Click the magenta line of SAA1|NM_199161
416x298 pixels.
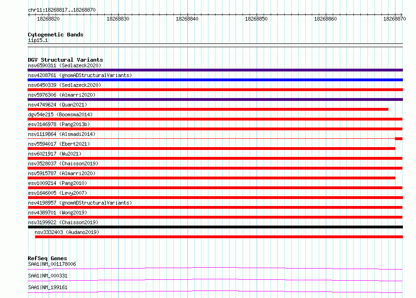[215, 291]
